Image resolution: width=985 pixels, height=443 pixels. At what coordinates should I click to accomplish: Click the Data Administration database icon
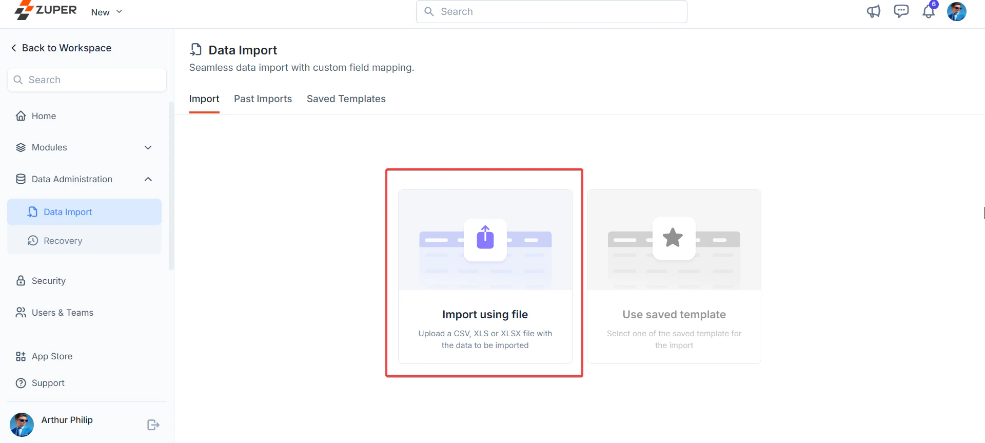(x=21, y=179)
